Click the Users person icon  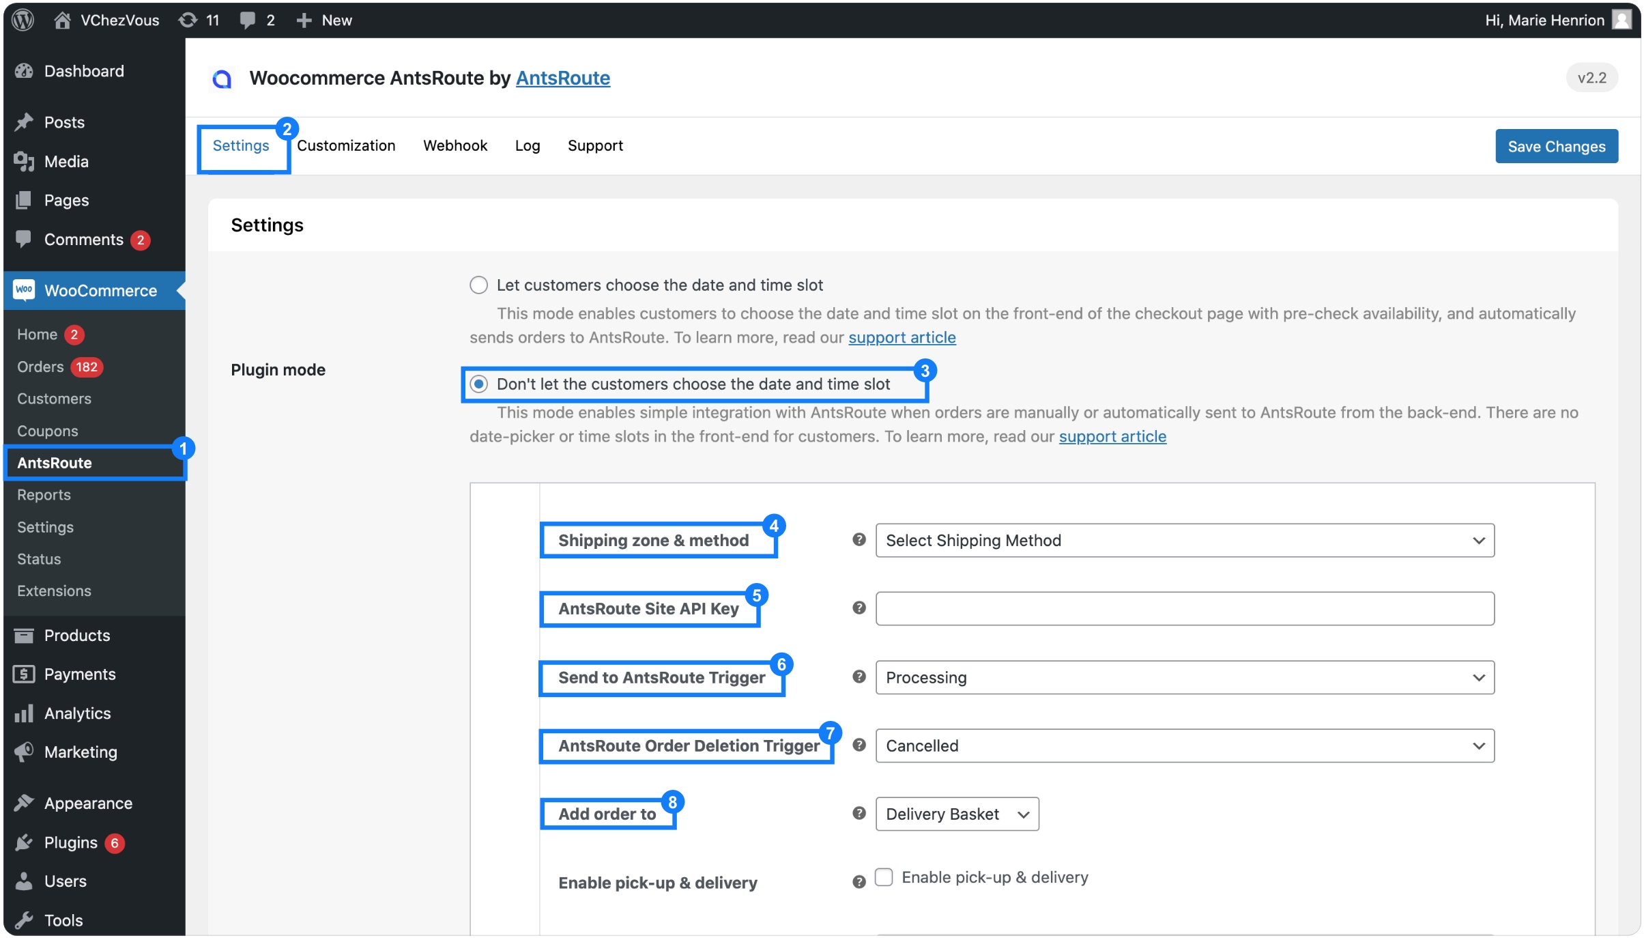(24, 881)
